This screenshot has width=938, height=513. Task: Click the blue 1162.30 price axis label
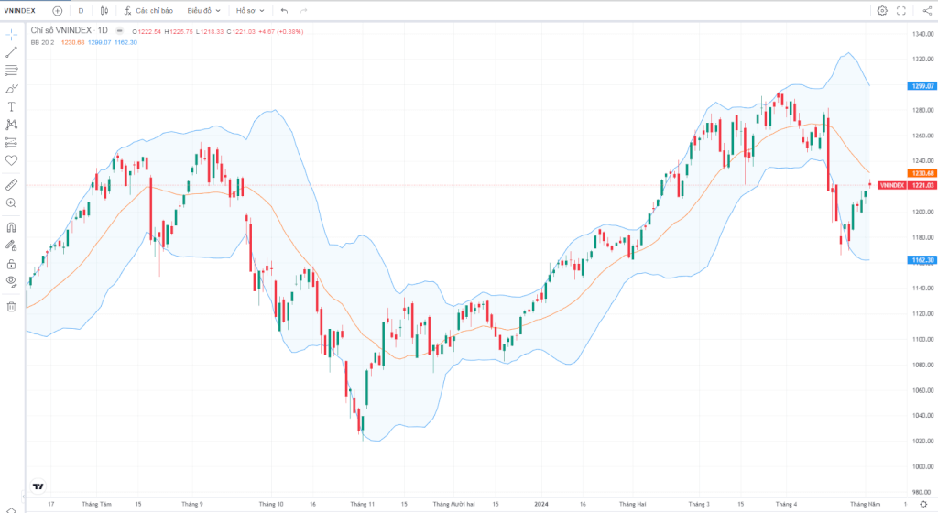click(x=922, y=260)
